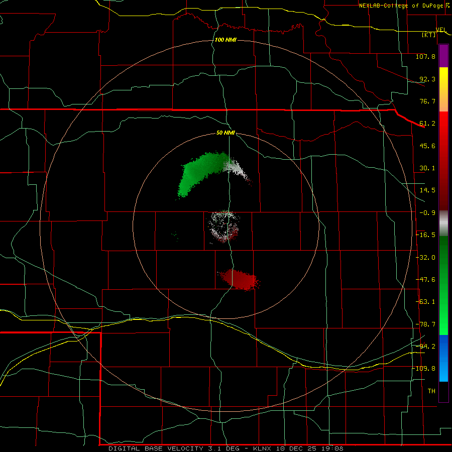Image resolution: width=452 pixels, height=452 pixels.
Task: Click the 10 DEC 25 date text
Action: 296,448
